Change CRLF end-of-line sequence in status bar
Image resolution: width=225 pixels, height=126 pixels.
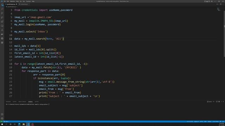coord(205,121)
